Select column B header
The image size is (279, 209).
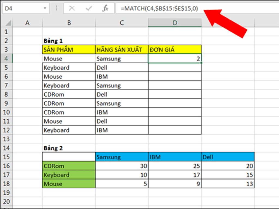[69, 23]
